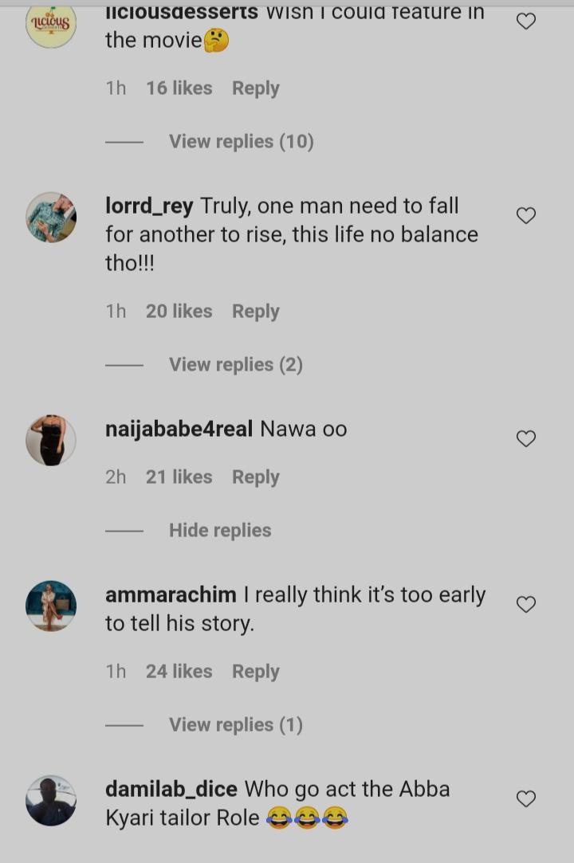Image resolution: width=574 pixels, height=863 pixels.
Task: Open the damilab_dice username link
Action: coord(171,790)
